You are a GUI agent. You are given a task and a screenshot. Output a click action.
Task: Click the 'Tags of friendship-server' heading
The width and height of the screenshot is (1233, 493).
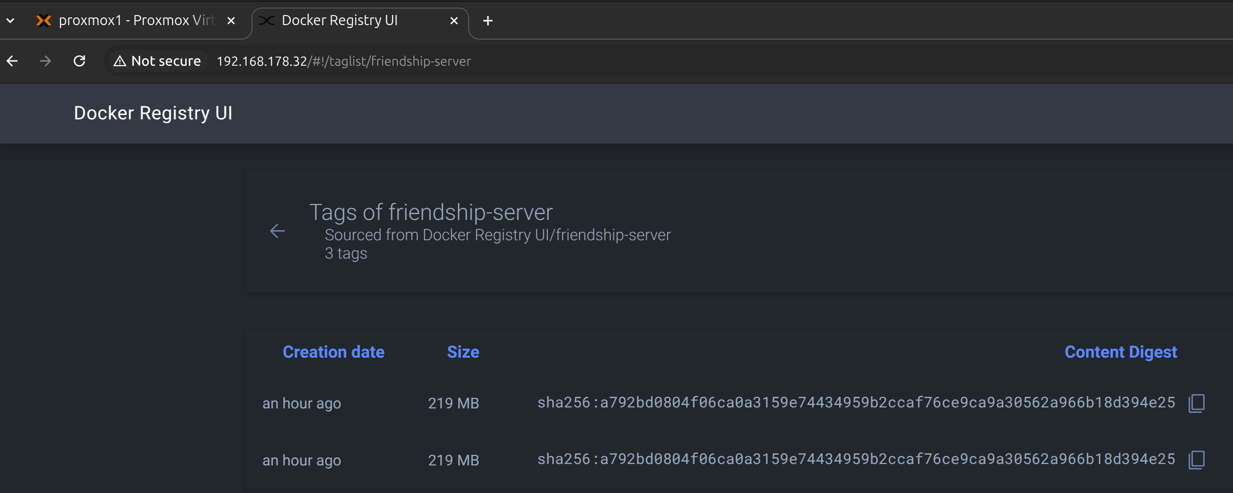[x=431, y=212]
